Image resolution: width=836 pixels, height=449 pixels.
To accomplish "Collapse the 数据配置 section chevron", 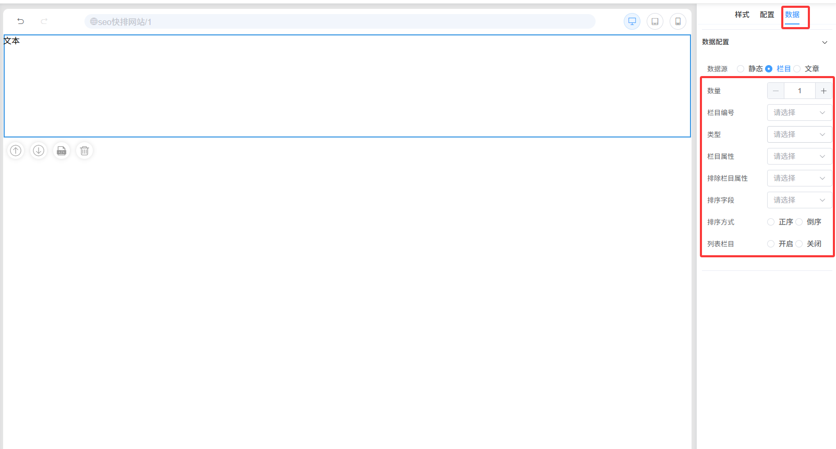I will (825, 42).
